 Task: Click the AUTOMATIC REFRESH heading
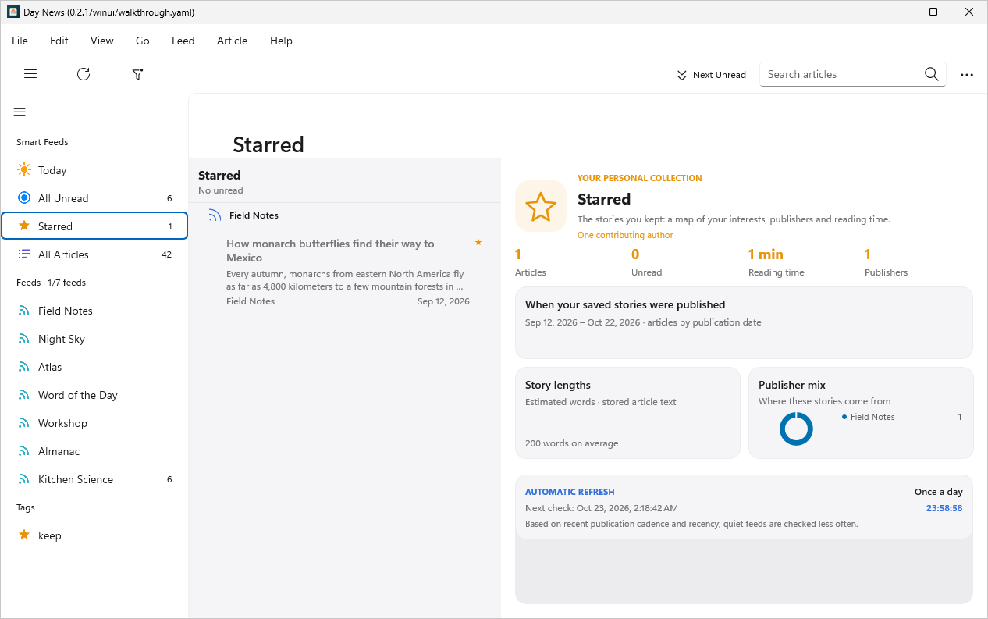(570, 492)
